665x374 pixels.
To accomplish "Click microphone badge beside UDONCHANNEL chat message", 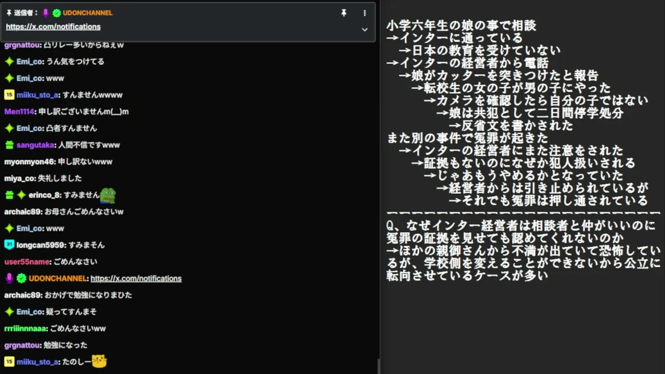I will tap(9, 278).
